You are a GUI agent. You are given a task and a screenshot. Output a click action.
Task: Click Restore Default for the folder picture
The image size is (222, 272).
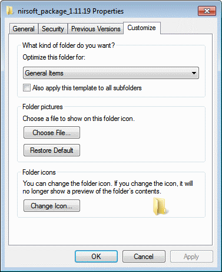pos(52,150)
